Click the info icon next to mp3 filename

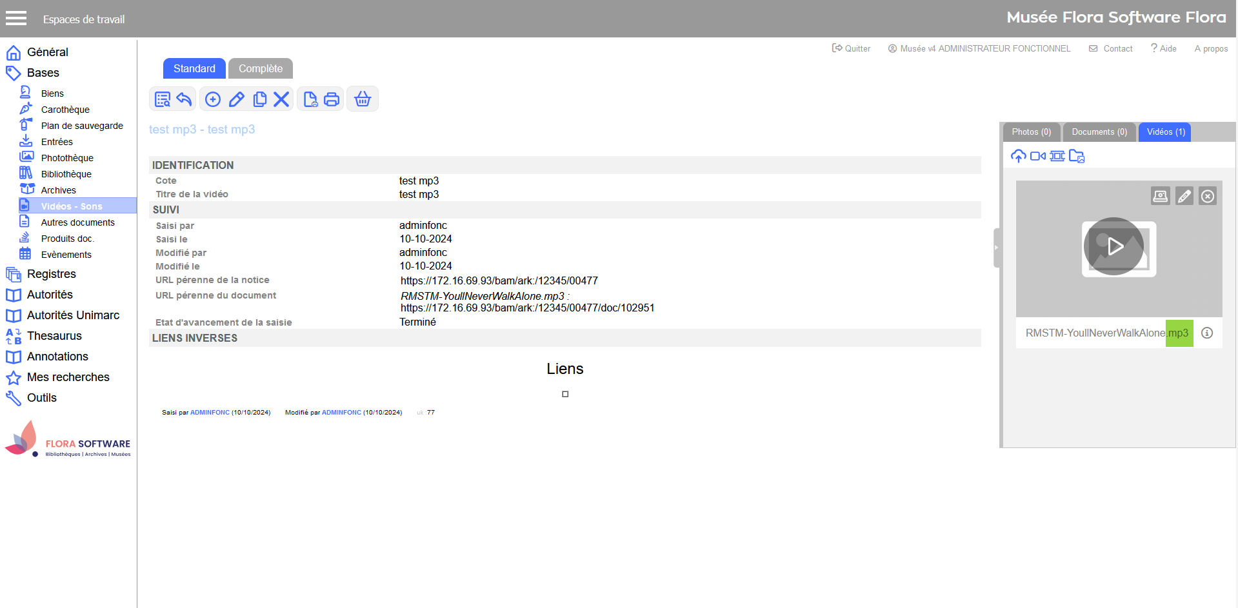(1207, 333)
